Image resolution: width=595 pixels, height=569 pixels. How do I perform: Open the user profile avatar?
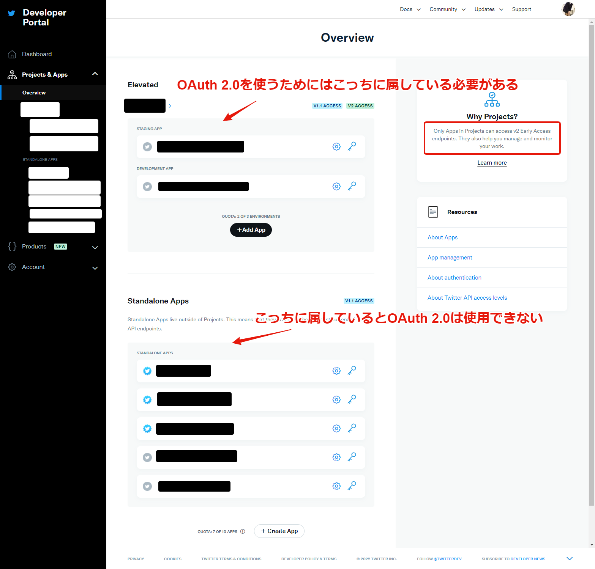pos(568,9)
